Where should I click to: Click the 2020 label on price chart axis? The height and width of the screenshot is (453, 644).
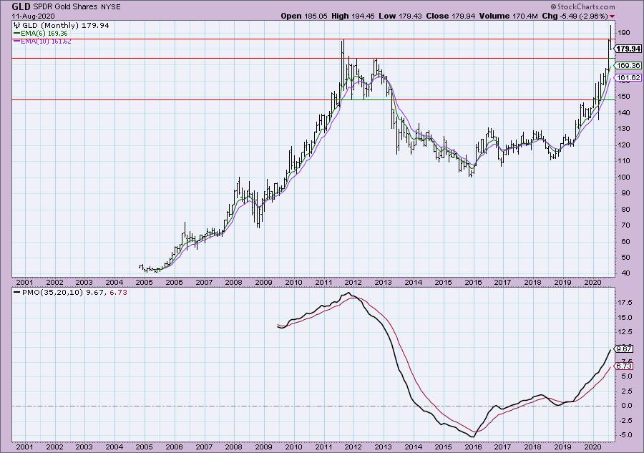point(592,283)
